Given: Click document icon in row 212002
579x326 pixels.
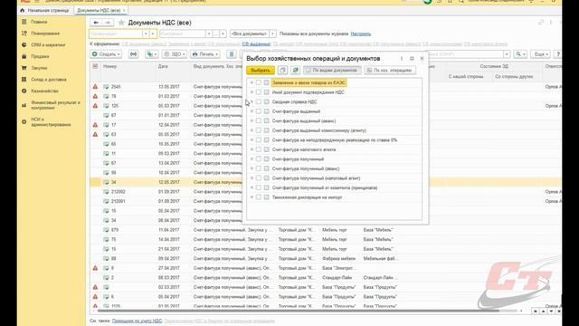Looking at the screenshot, I should tap(106, 191).
